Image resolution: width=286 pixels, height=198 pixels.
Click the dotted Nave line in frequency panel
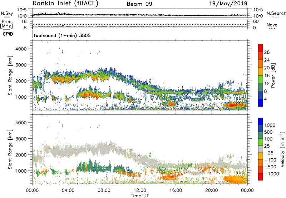140,24
